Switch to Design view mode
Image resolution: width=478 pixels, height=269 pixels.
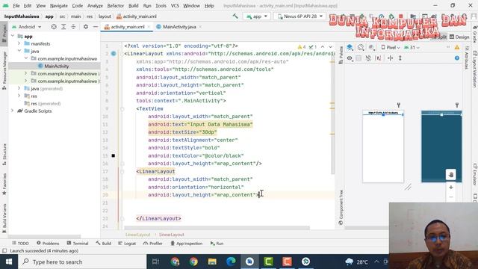[x=459, y=37]
